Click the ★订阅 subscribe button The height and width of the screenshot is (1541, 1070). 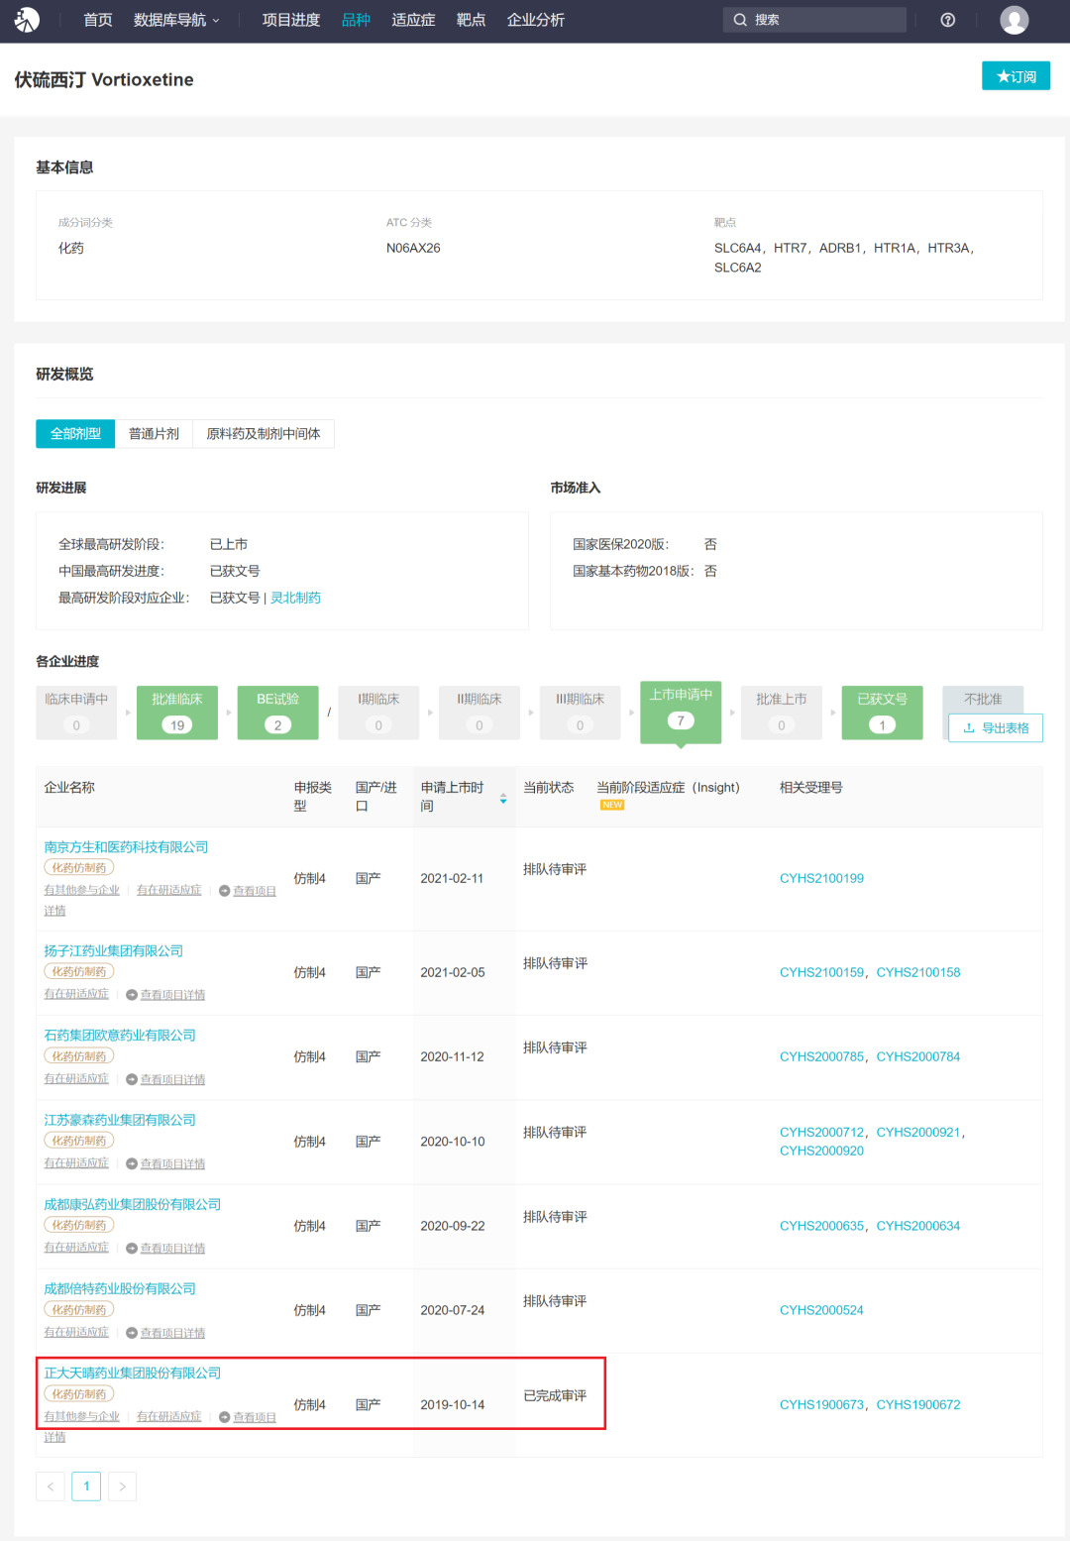coord(1016,76)
